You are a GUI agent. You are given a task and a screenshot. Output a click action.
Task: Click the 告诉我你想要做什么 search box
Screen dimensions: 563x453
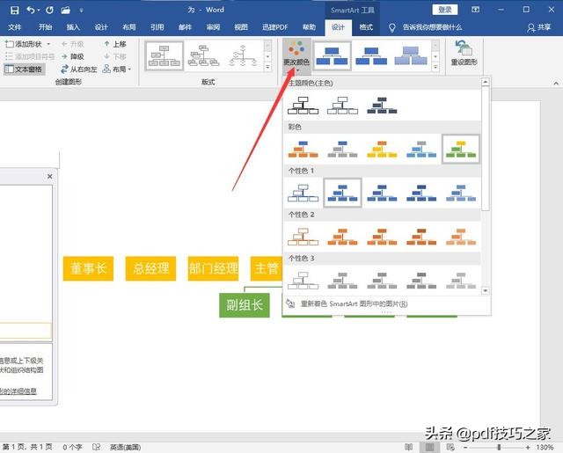pos(432,27)
